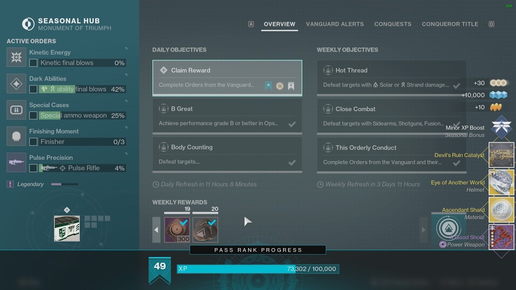Click the Claim Reward diamond icon
Image resolution: width=516 pixels, height=290 pixels.
pos(163,70)
